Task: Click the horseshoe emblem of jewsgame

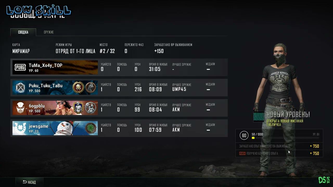Action: (x=20, y=128)
